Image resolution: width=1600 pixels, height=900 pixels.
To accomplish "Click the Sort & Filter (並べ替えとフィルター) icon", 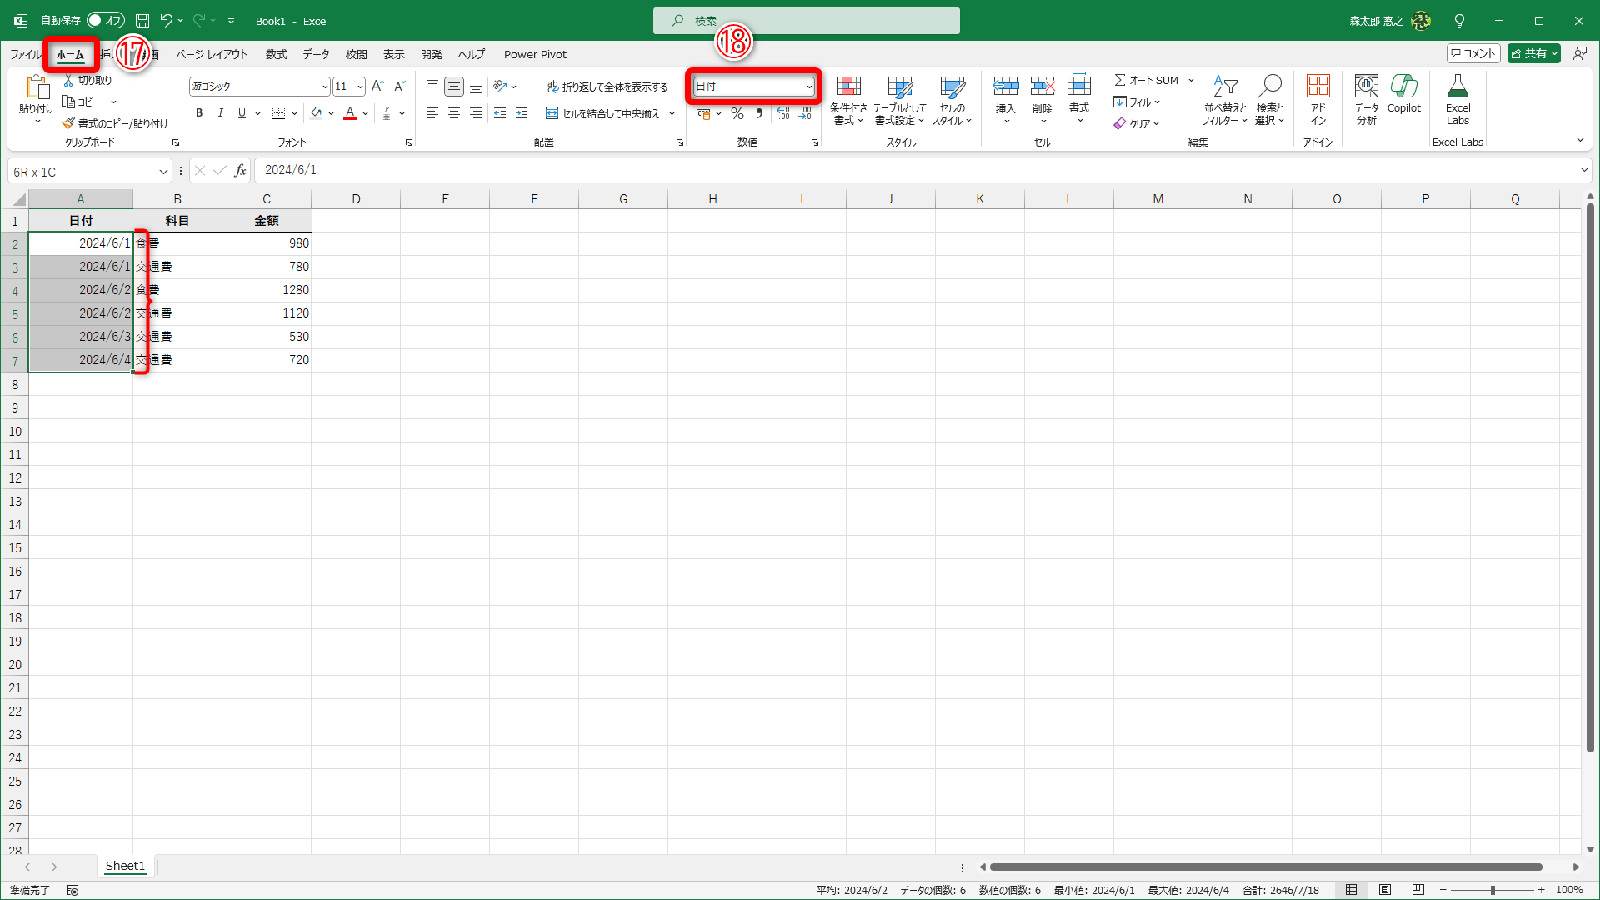I will (1224, 87).
